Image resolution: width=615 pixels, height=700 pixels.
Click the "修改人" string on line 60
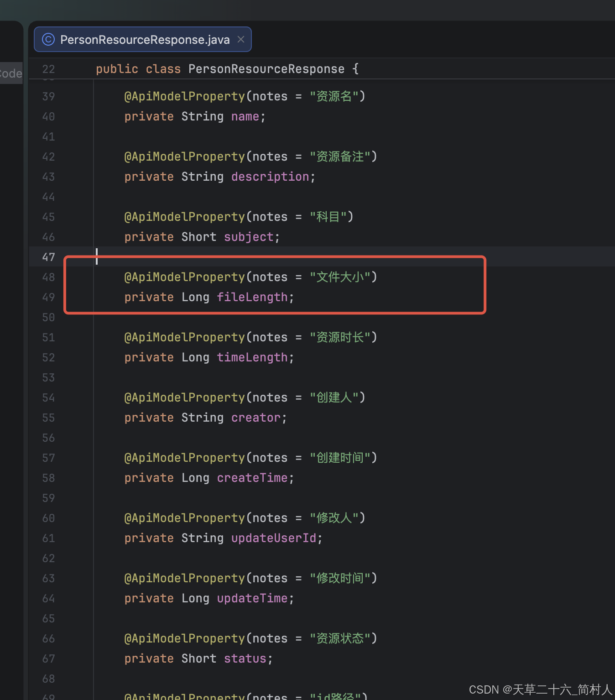click(x=334, y=518)
